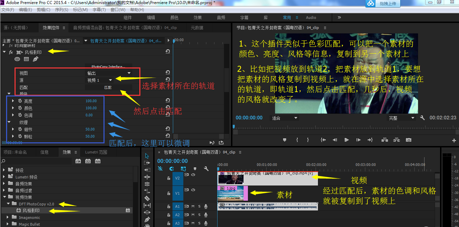Select 风格影印 effect in Effects panel

coord(67,210)
